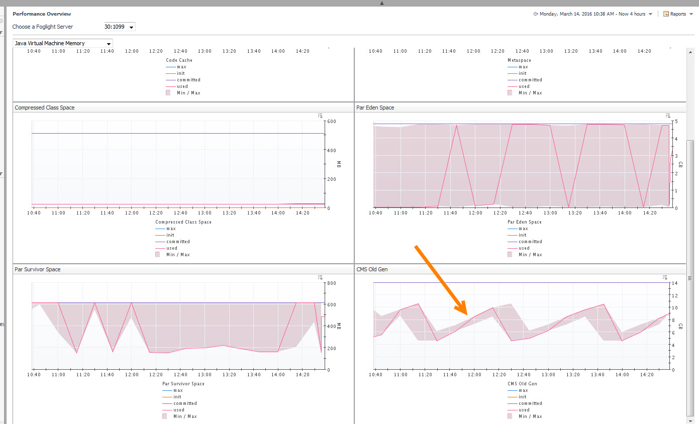The height and width of the screenshot is (424, 699).
Task: Click the CMS Old Gen panel header
Action: point(521,269)
